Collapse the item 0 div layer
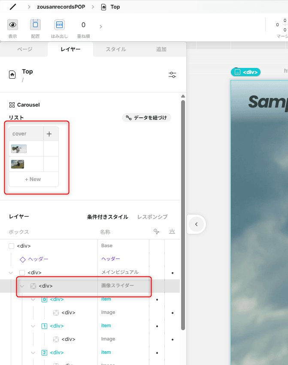This screenshot has height=365, width=288. 33,299
